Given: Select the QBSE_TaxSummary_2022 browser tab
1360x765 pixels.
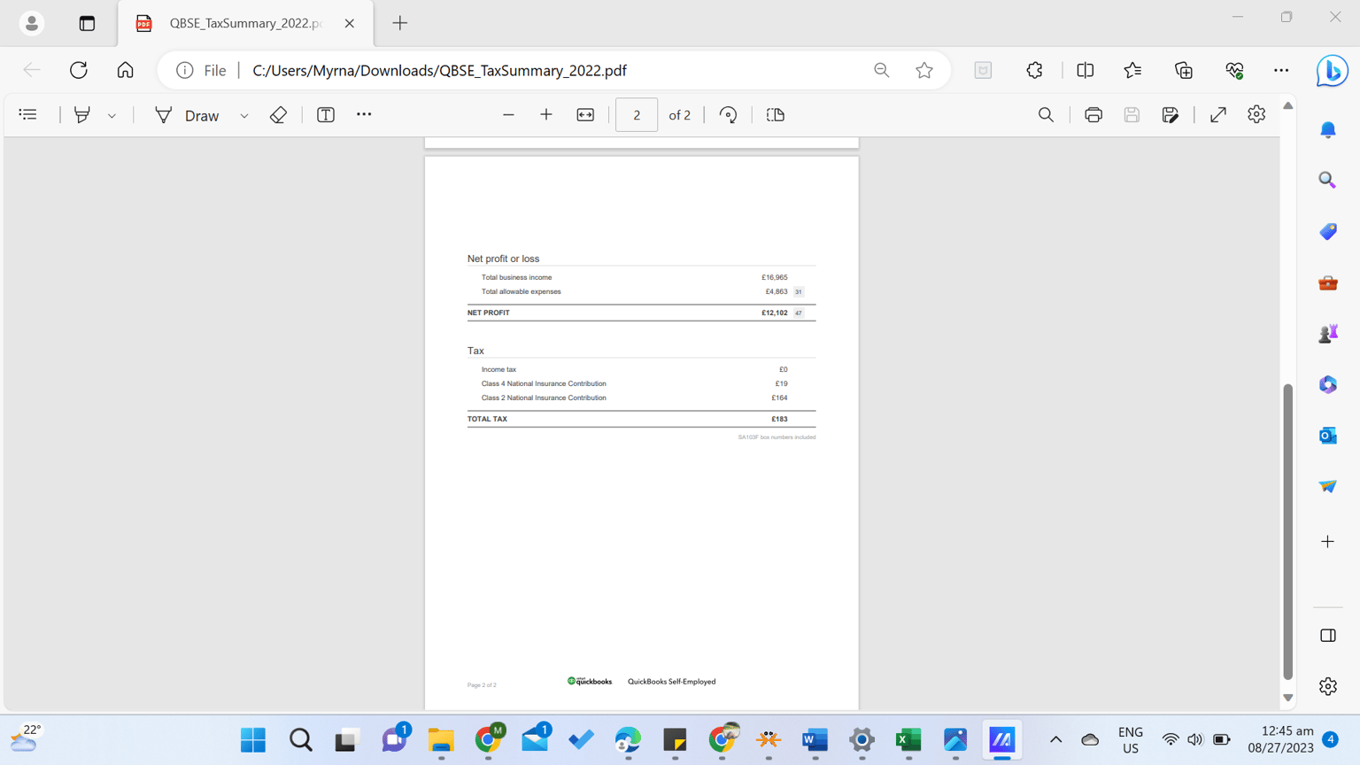Looking at the screenshot, I should click(x=245, y=24).
